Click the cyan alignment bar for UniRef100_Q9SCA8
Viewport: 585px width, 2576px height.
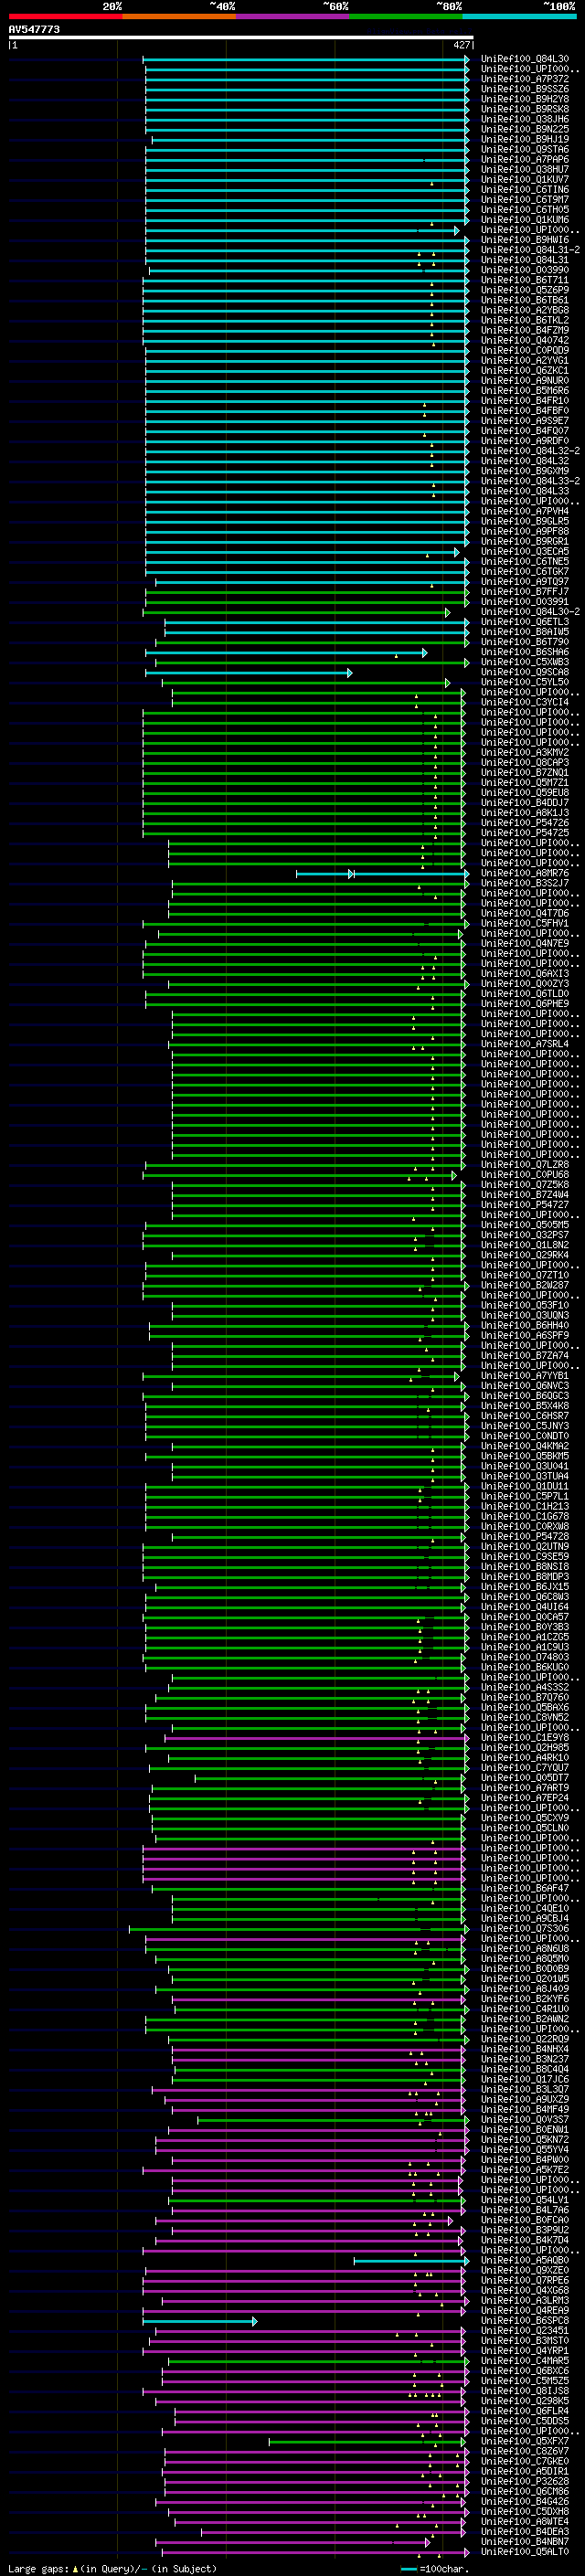[248, 673]
